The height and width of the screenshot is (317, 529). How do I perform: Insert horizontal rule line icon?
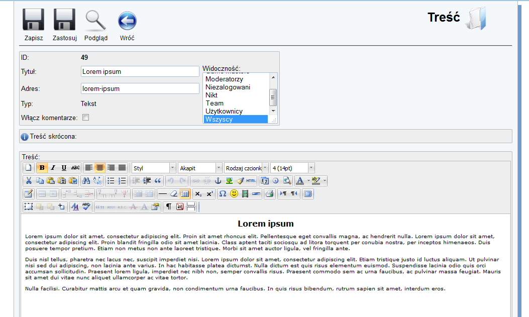point(163,194)
